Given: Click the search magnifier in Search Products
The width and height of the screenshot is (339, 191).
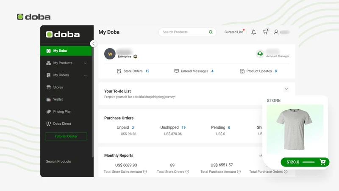Looking at the screenshot, I should click(x=211, y=32).
